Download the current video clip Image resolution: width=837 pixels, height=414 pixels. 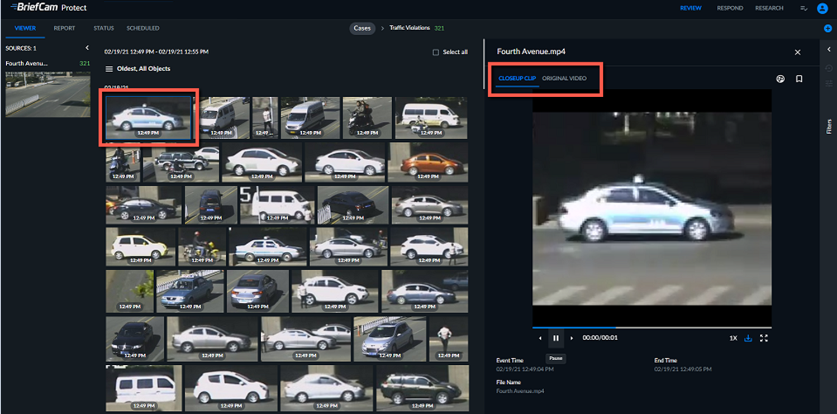[x=748, y=338]
